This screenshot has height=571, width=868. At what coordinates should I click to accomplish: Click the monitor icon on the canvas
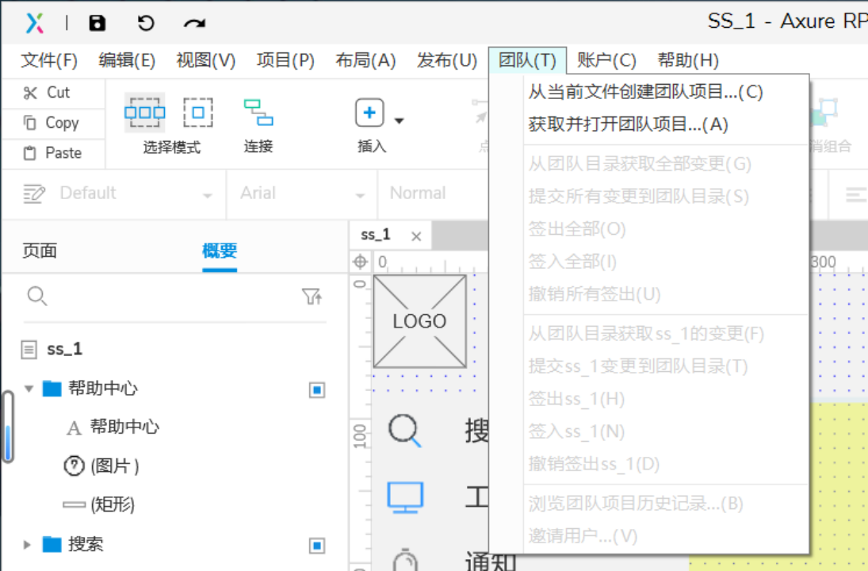coord(405,496)
